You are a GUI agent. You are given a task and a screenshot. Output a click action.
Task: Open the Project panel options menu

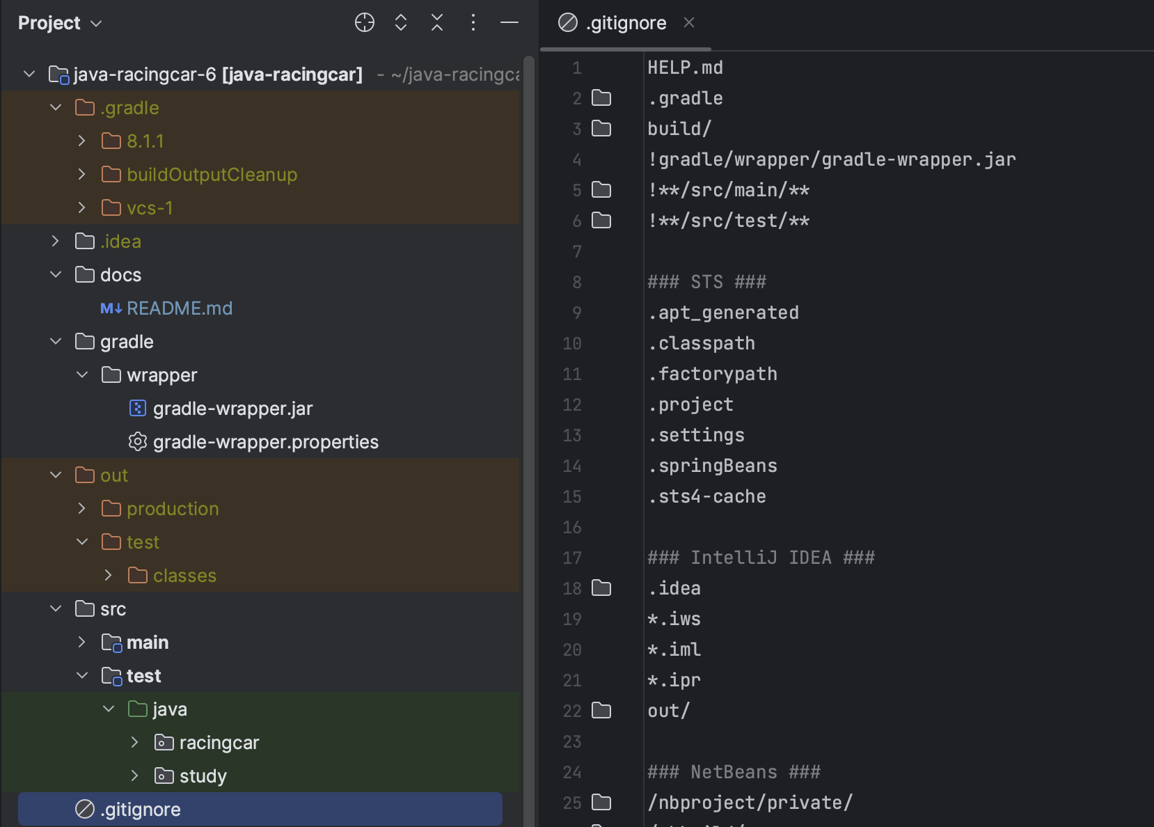473,23
